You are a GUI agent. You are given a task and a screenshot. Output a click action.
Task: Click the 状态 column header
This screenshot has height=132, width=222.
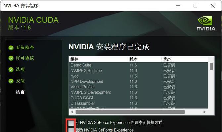click(185, 59)
